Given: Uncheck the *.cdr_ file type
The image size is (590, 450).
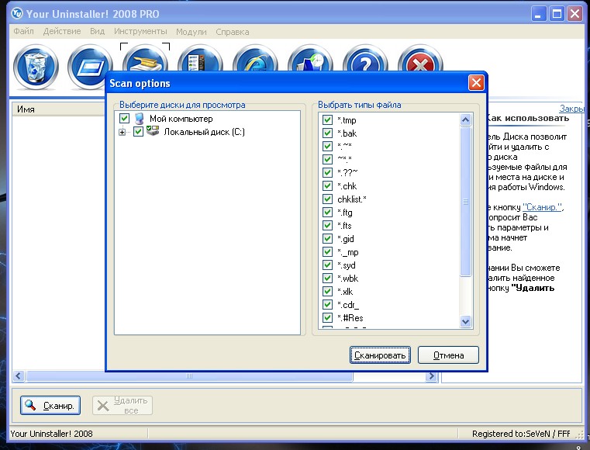Looking at the screenshot, I should point(327,304).
